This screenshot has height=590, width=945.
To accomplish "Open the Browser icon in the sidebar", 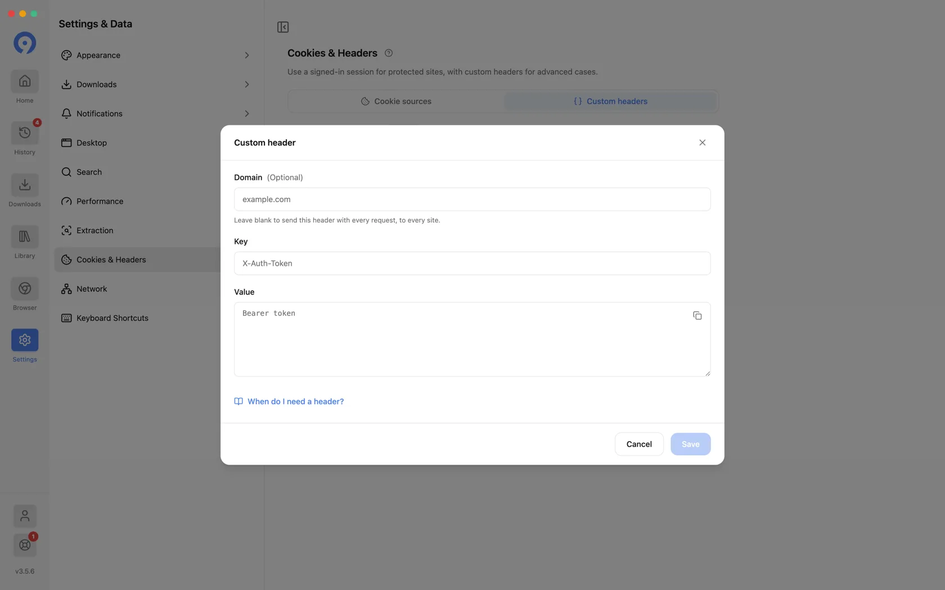I will 25,288.
